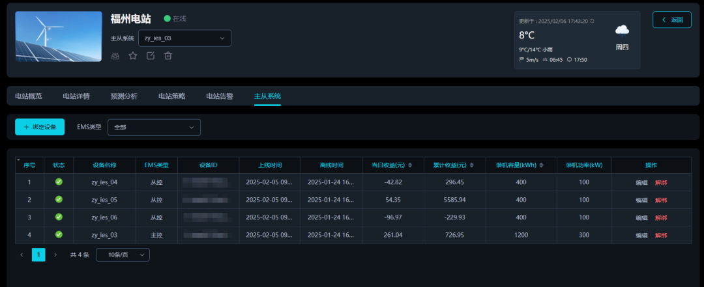Open the 10条/页 page size selector
Image resolution: width=704 pixels, height=287 pixels.
(123, 254)
